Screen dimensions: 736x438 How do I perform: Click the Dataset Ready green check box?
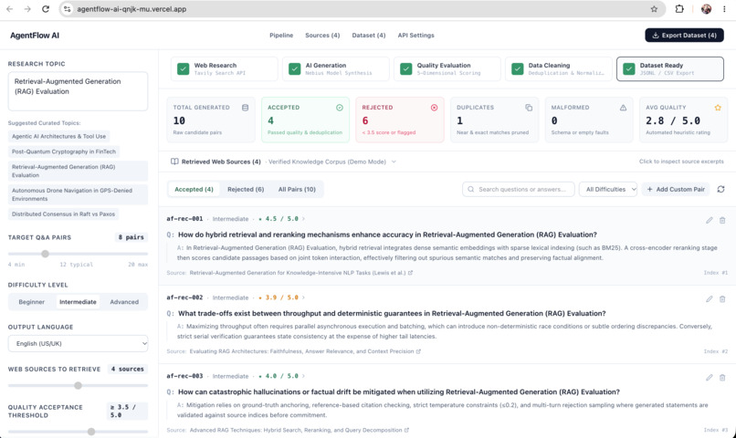(x=629, y=69)
